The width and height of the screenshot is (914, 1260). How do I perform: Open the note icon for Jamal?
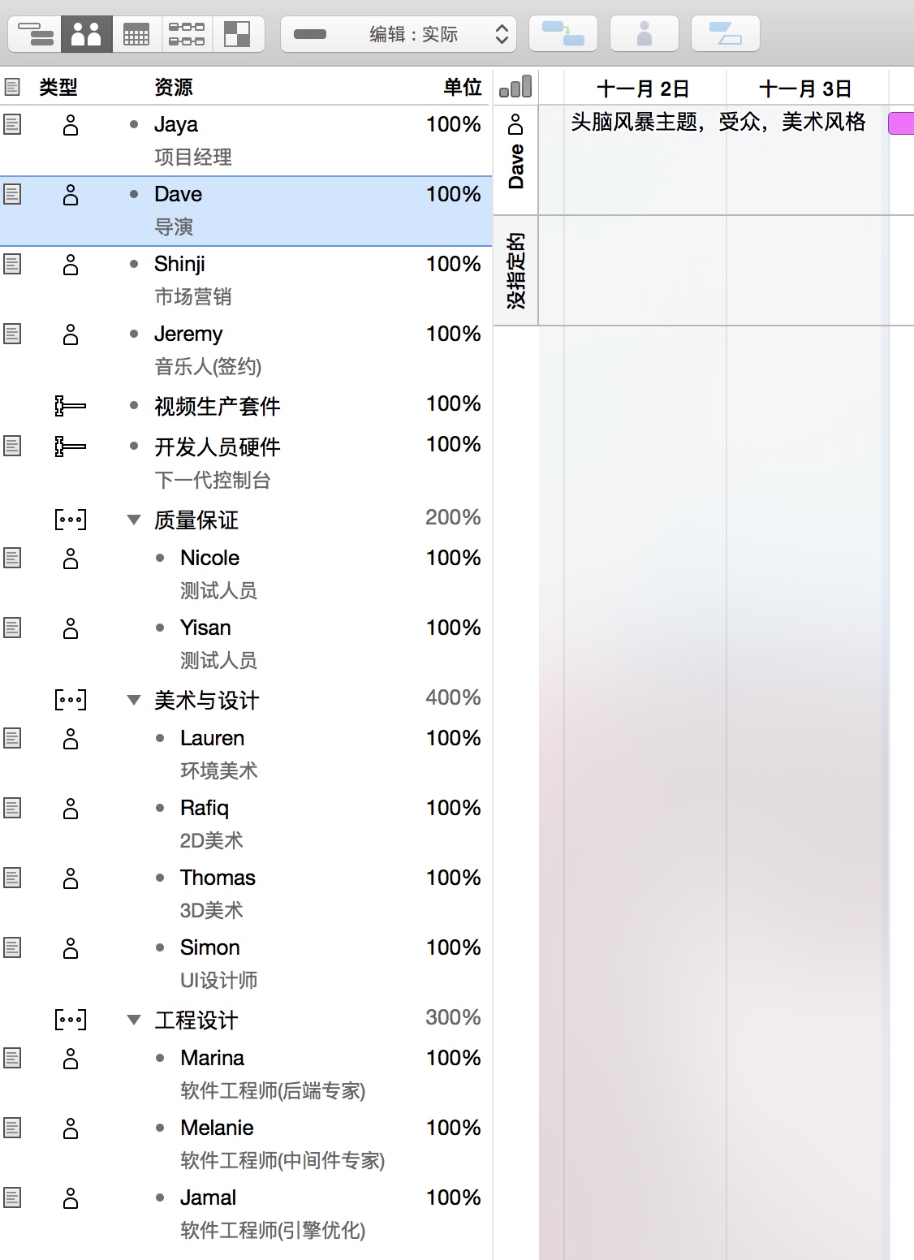click(x=12, y=1197)
